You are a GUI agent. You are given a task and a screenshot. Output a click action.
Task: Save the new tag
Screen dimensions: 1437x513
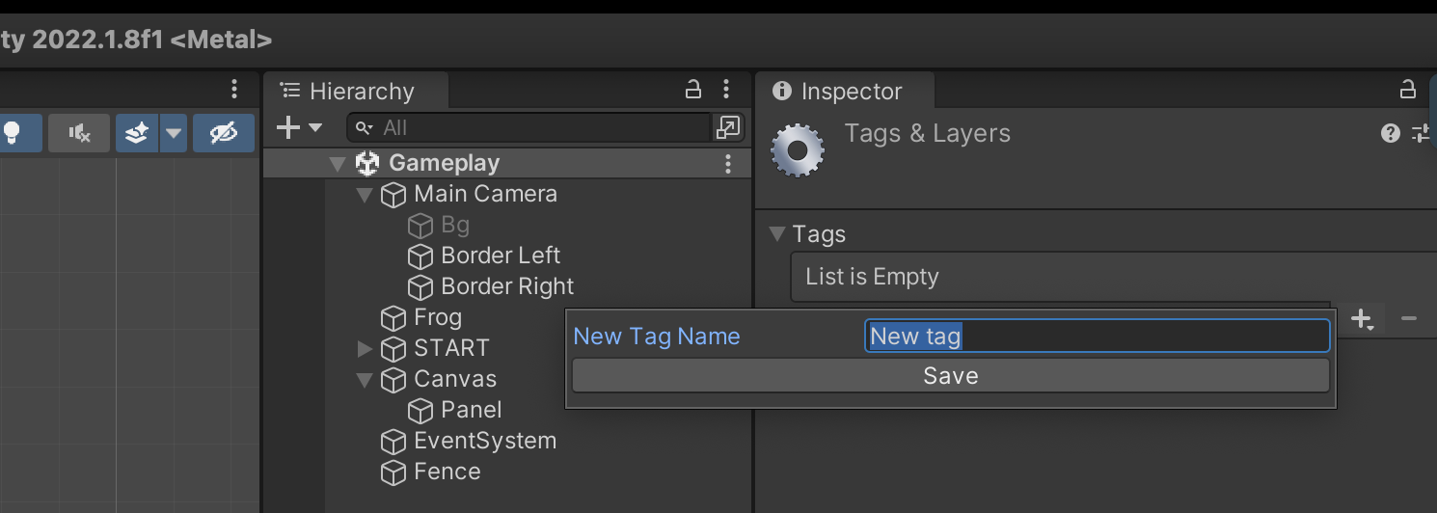(951, 376)
